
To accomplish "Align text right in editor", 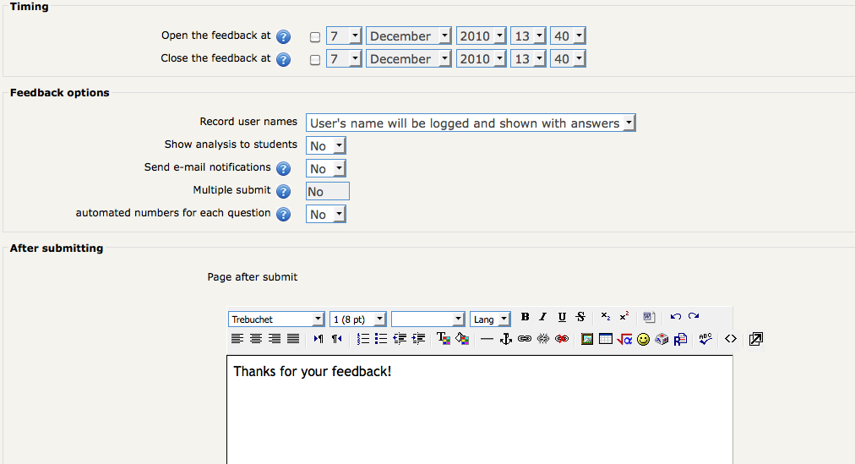I will (x=275, y=339).
